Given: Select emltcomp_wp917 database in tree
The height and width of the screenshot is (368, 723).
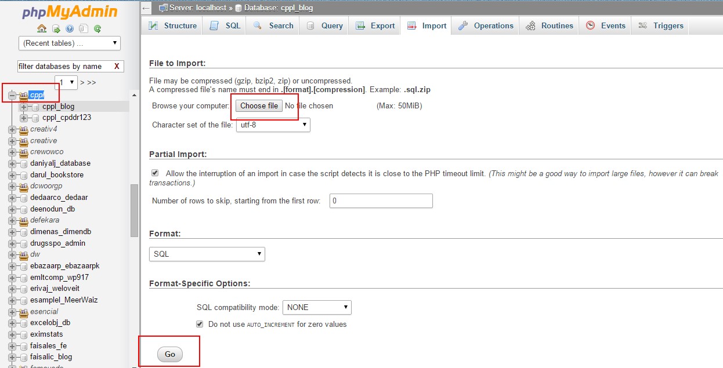Looking at the screenshot, I should (x=59, y=277).
